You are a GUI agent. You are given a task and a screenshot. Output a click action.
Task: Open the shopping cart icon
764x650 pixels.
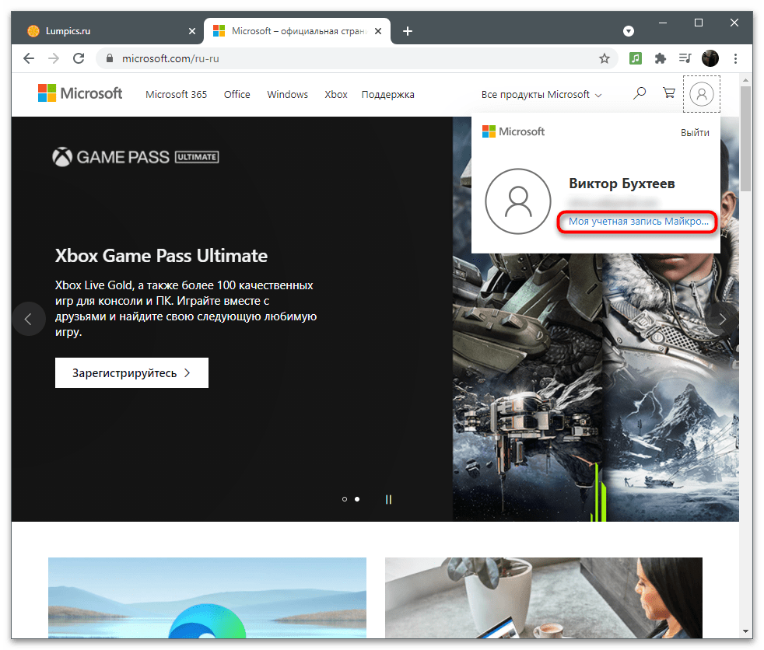pyautogui.click(x=668, y=94)
